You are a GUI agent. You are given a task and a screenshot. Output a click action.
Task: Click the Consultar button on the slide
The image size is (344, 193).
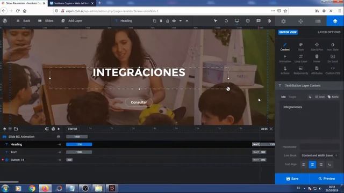click(139, 102)
